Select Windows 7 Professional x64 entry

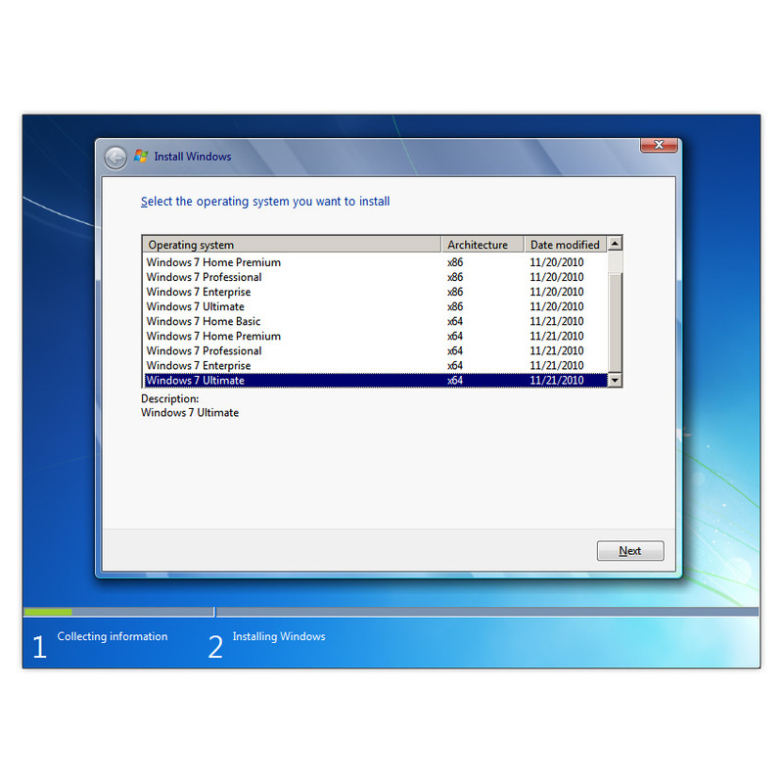[x=376, y=350]
